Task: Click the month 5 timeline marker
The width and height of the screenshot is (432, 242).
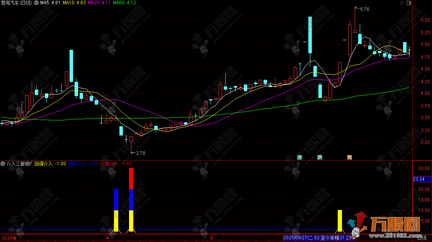Action: coord(212,238)
